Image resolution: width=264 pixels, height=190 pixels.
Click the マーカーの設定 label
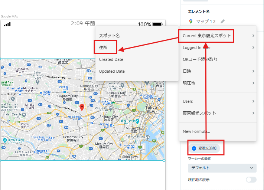(199, 159)
